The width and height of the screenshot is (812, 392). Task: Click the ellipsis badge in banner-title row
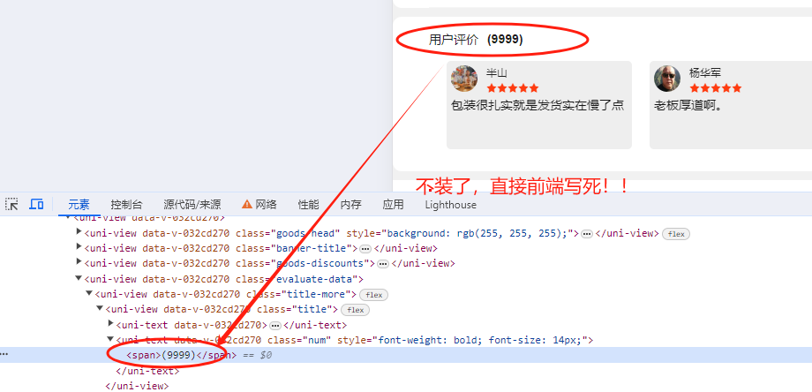click(365, 249)
